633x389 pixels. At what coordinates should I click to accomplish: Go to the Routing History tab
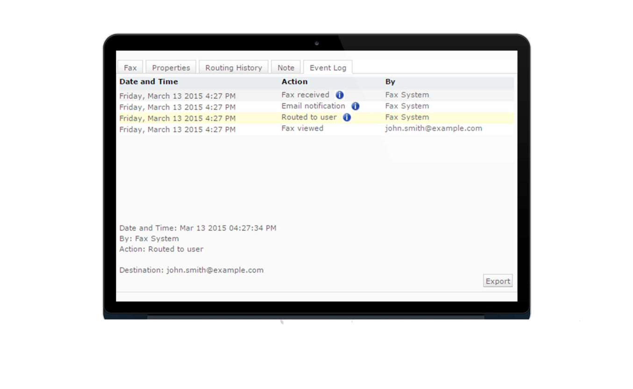pyautogui.click(x=234, y=68)
